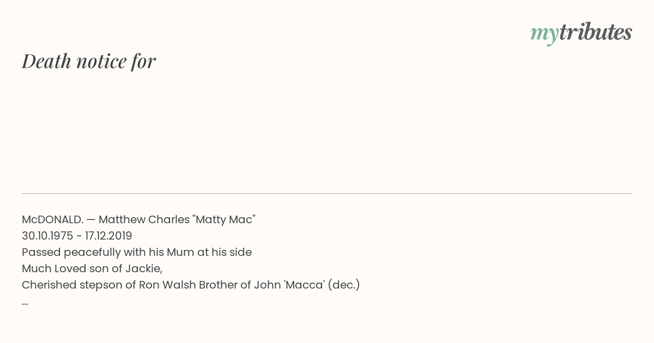The image size is (654, 343).
Task: Click the 'Much Loved son of Jackie' line
Action: pyautogui.click(x=92, y=268)
